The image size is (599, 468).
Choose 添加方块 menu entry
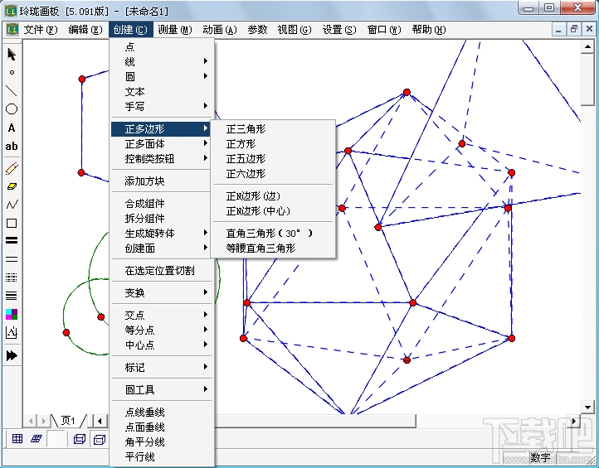[162, 181]
